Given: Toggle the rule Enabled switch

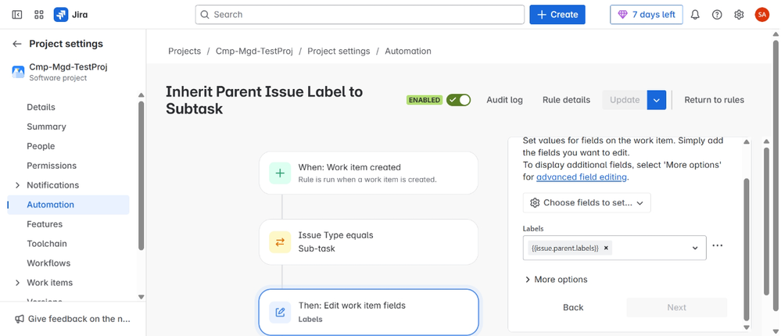Looking at the screenshot, I should (x=458, y=100).
